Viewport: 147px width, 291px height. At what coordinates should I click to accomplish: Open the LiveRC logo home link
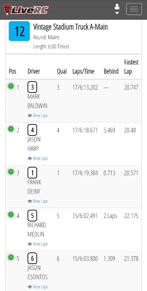click(26, 10)
